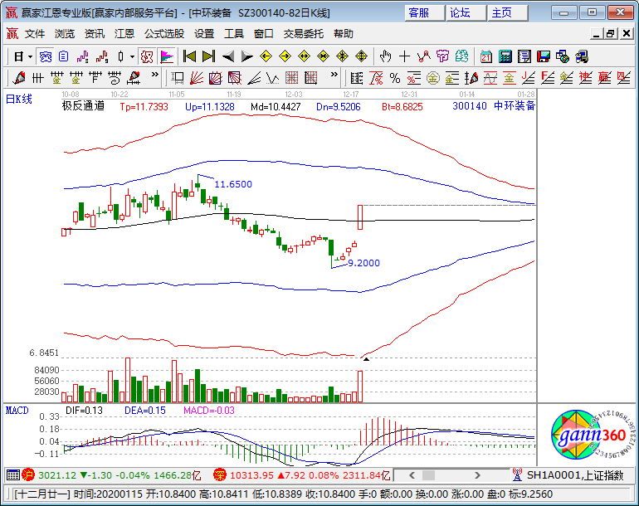Click the purple 节 toolbar icon
Image resolution: width=639 pixels, height=506 pixels.
[442, 56]
